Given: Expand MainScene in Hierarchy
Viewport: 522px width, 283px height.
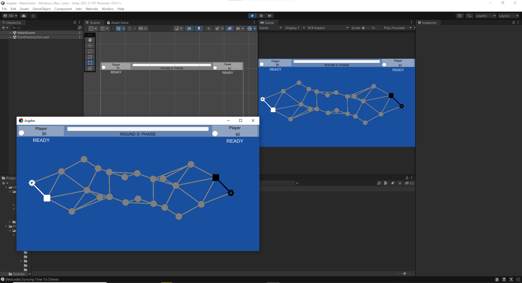Looking at the screenshot, I should (11, 33).
